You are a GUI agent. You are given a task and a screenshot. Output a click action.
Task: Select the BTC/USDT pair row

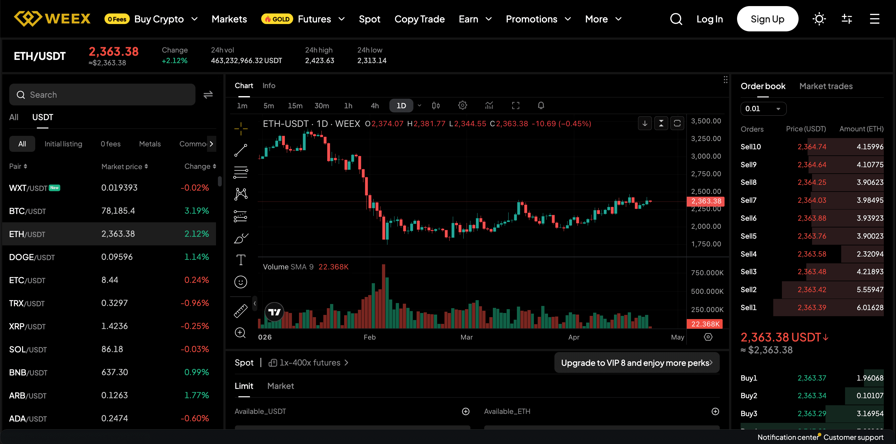(x=109, y=211)
